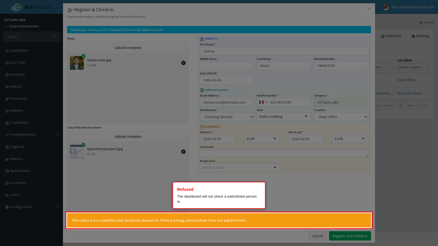Open the Riverside Plant location link
Image resolution: width=438 pixels, height=246 pixels.
tap(410, 93)
